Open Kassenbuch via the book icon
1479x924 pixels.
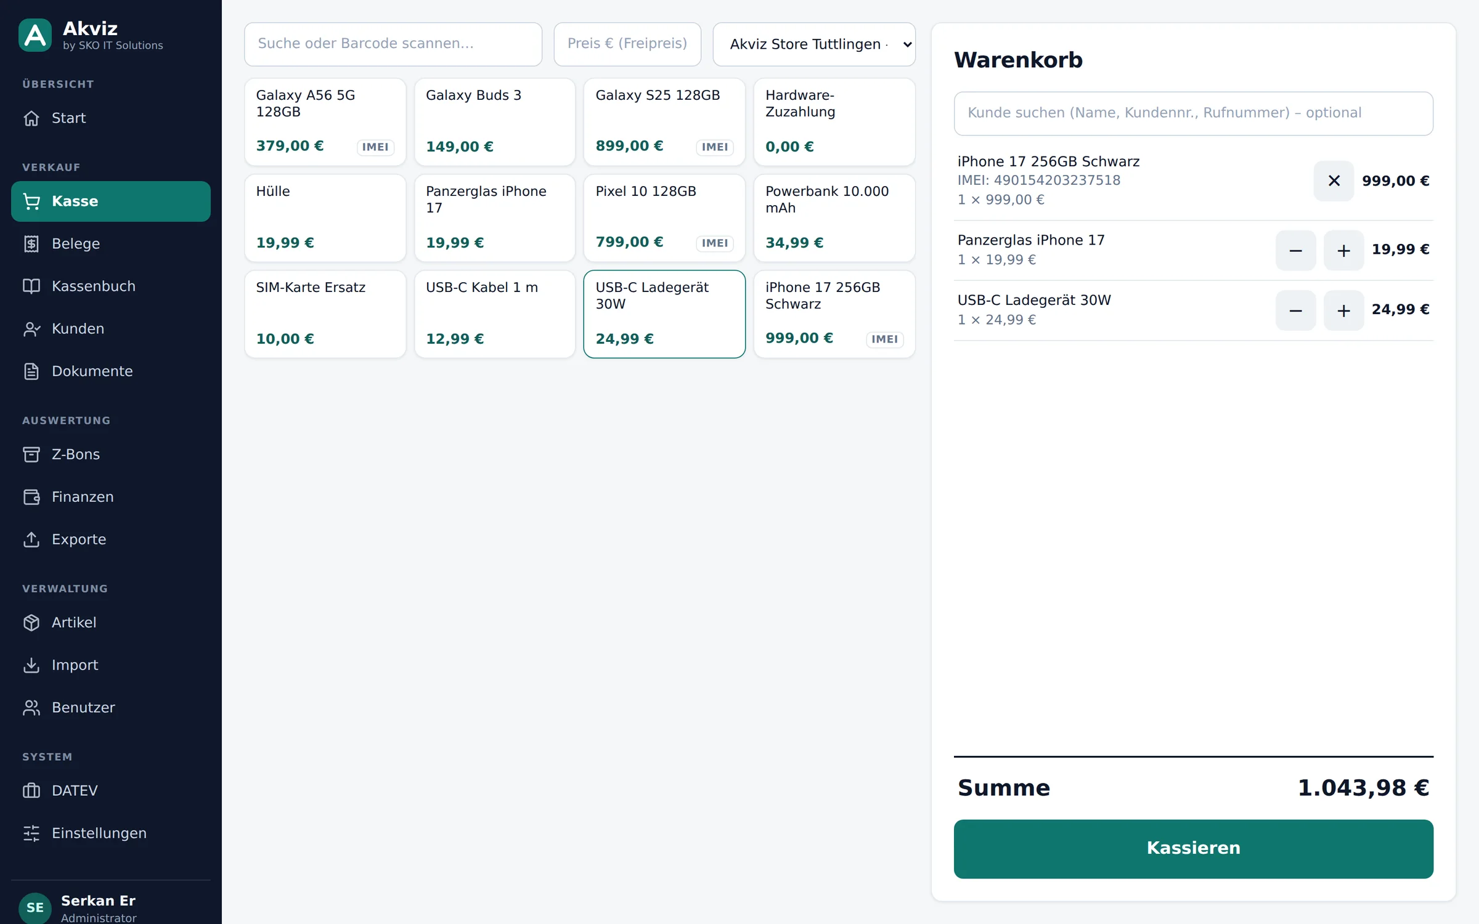(31, 286)
